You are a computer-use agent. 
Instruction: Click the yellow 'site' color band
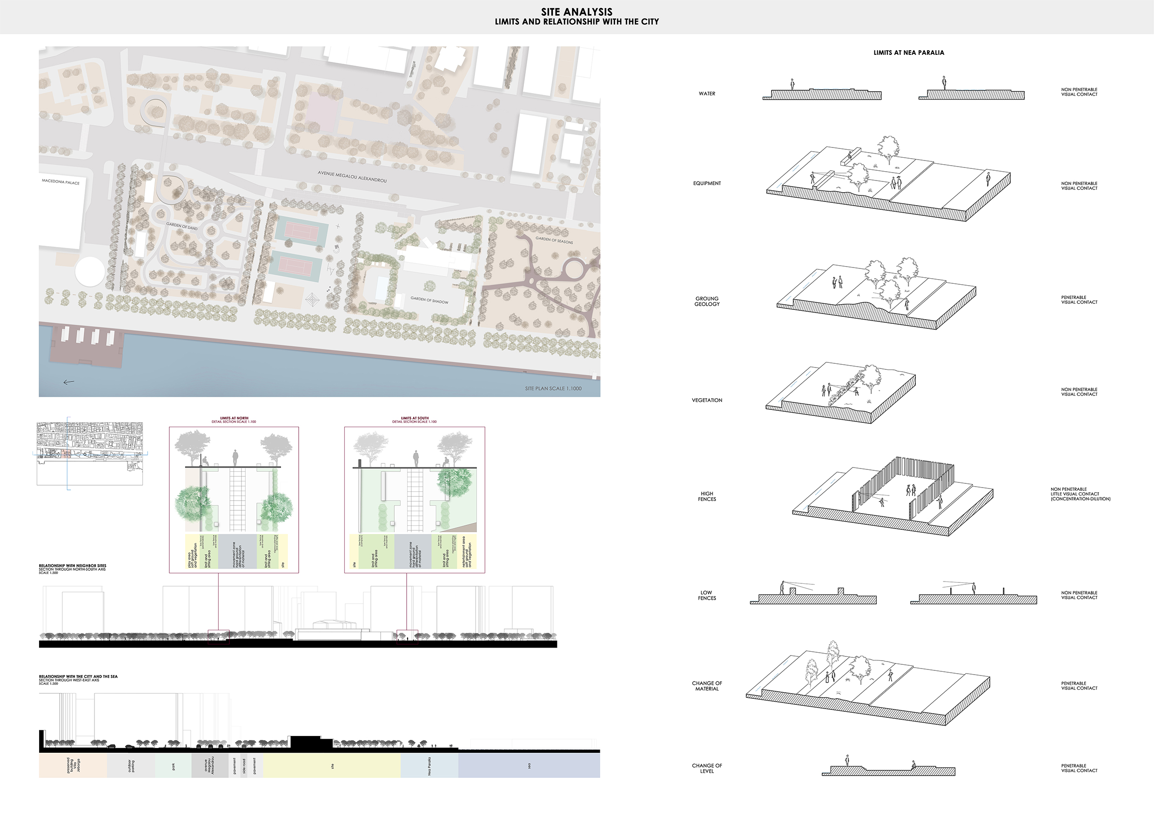pyautogui.click(x=332, y=765)
